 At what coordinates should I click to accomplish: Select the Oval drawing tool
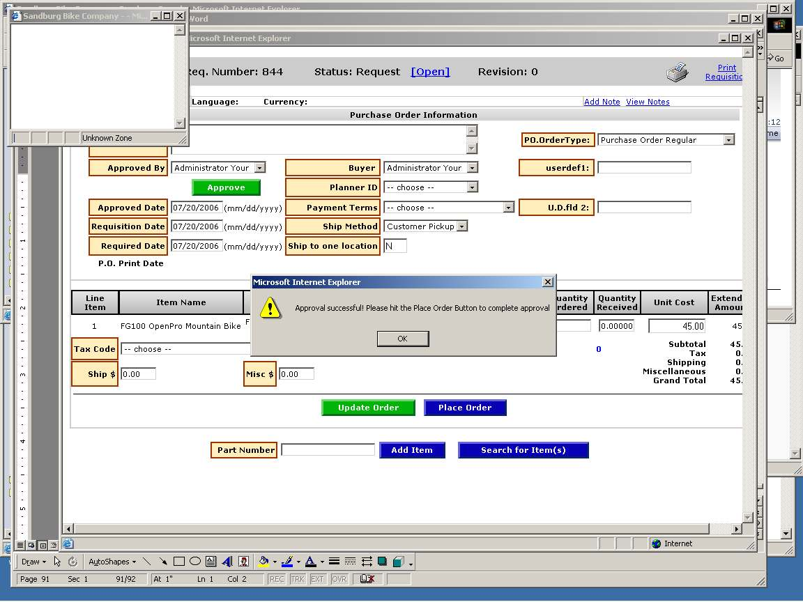point(195,562)
